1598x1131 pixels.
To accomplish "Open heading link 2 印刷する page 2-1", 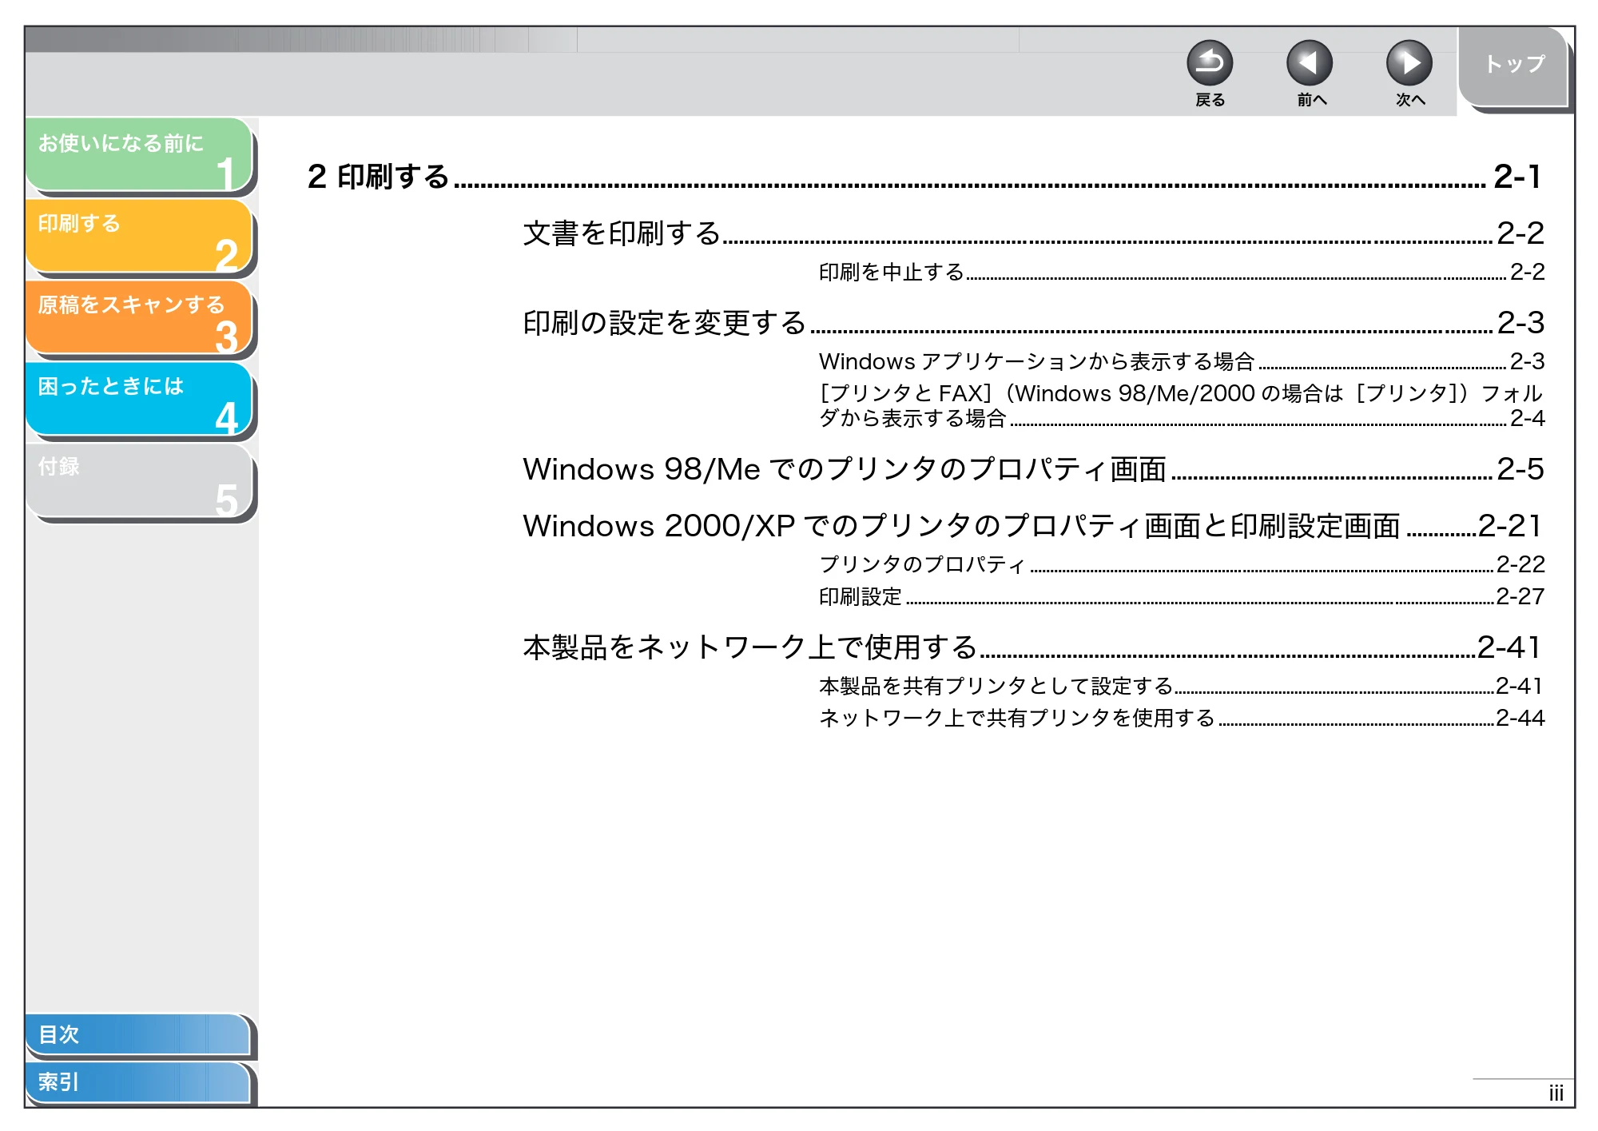I will pyautogui.click(x=924, y=177).
